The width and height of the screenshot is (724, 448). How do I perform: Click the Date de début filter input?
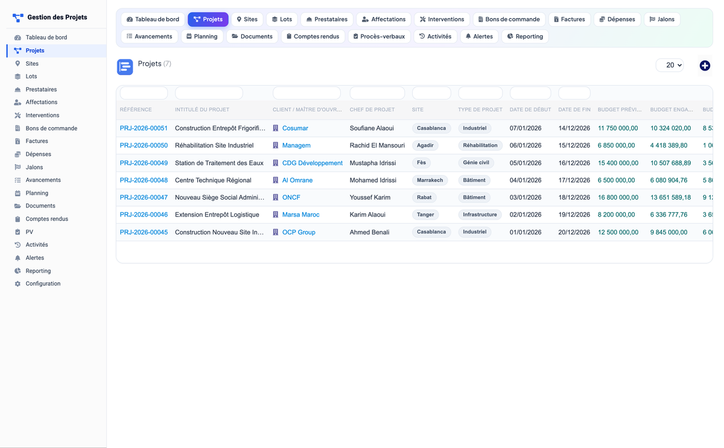[530, 93]
